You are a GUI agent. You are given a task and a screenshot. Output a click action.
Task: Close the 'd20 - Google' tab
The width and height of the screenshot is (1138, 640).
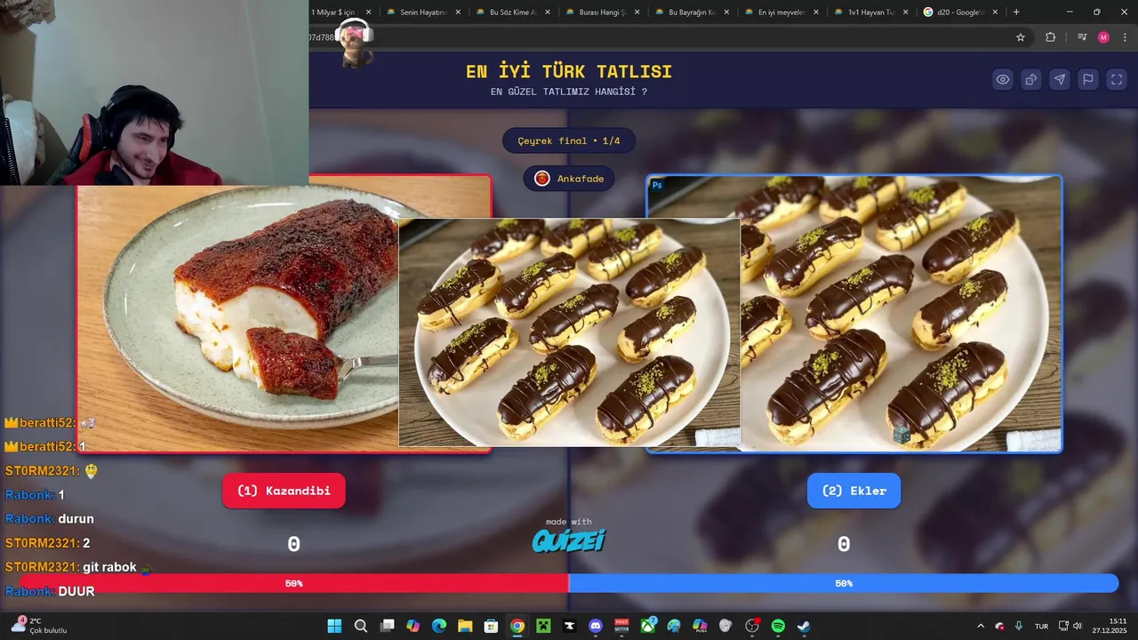[x=995, y=12]
